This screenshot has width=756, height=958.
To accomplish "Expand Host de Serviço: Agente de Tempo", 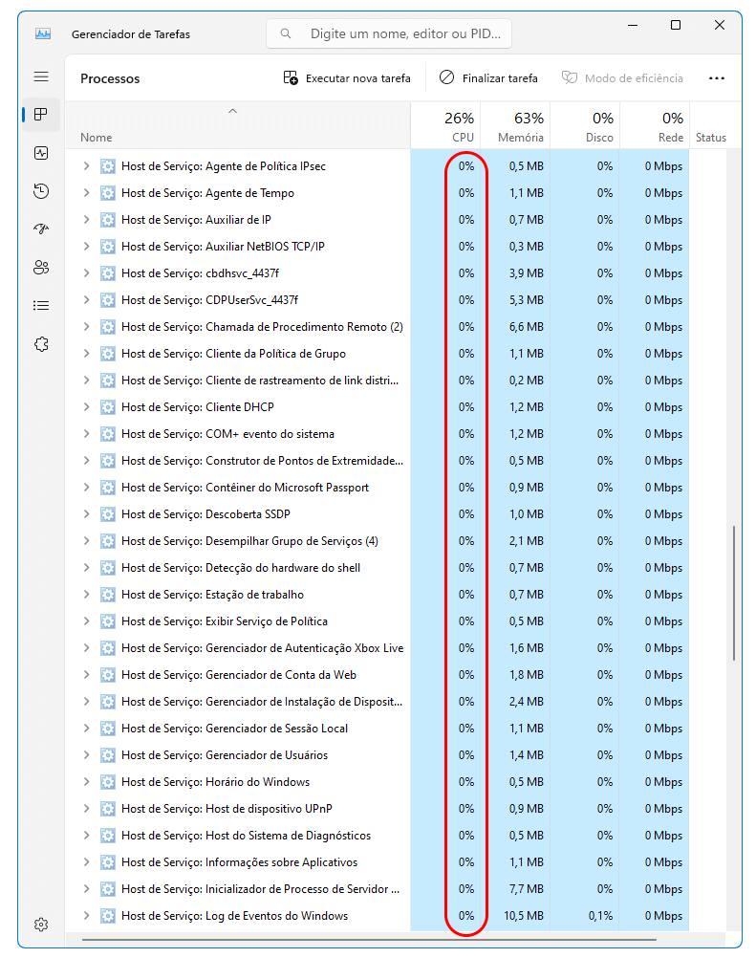I will click(x=86, y=193).
